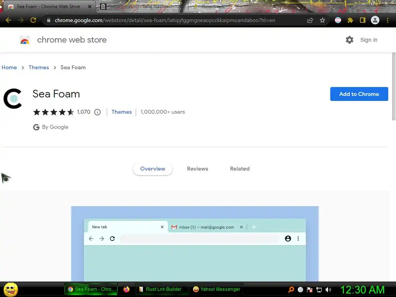Image resolution: width=396 pixels, height=297 pixels.
Task: Toggle the browser side panel
Action: (x=363, y=20)
